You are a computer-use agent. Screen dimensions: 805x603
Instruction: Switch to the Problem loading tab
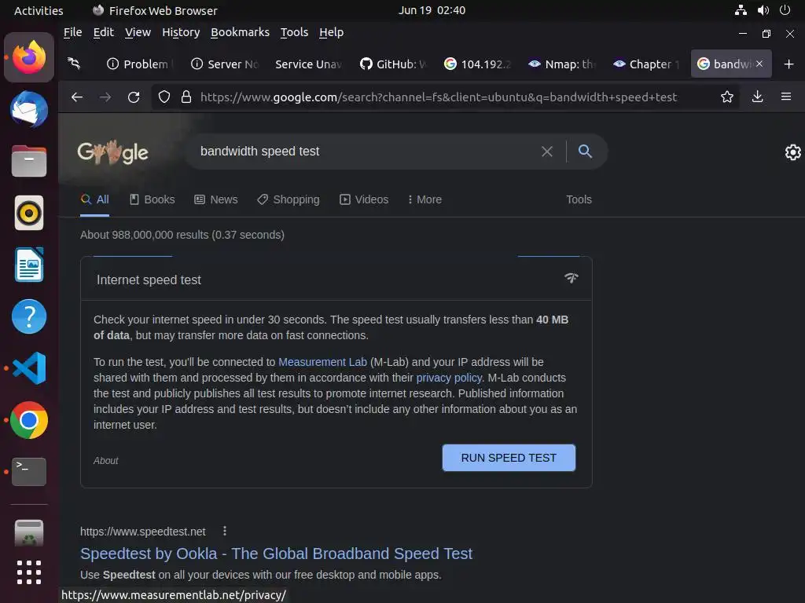point(138,64)
